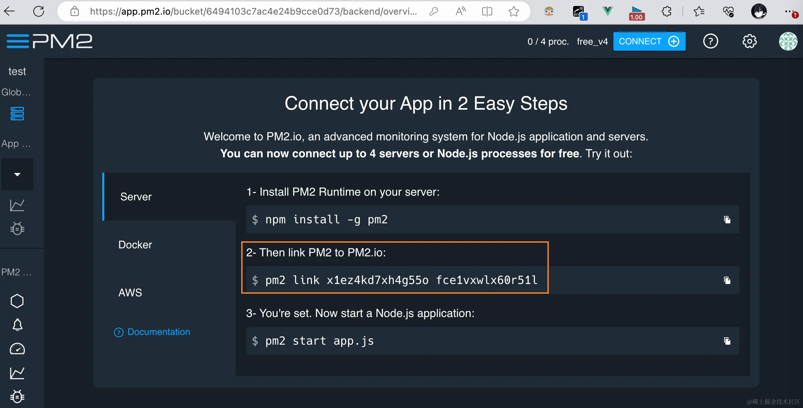Click the Vue devtools extension icon
803x408 pixels.
608,11
